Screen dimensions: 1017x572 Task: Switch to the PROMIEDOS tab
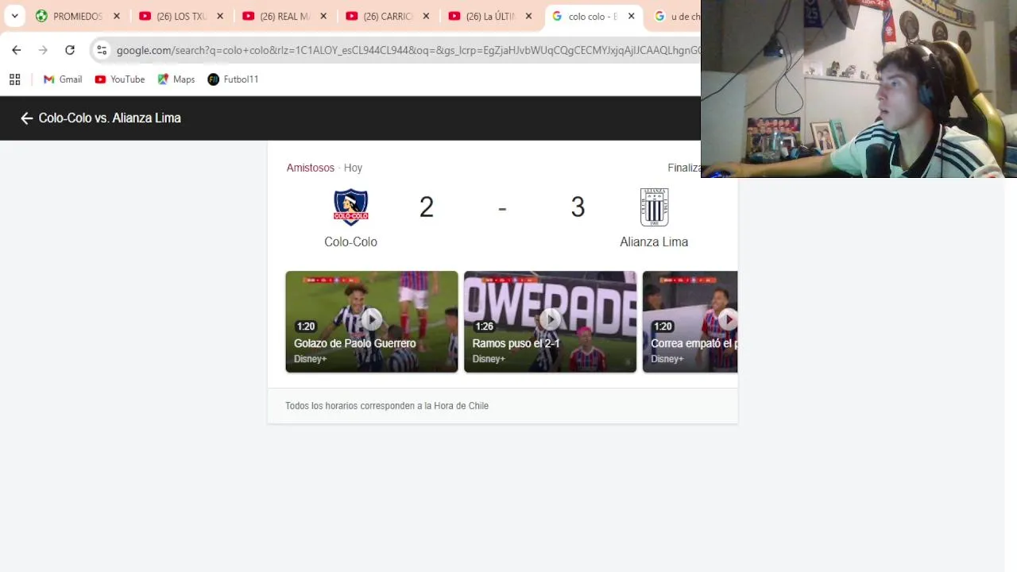pyautogui.click(x=77, y=16)
